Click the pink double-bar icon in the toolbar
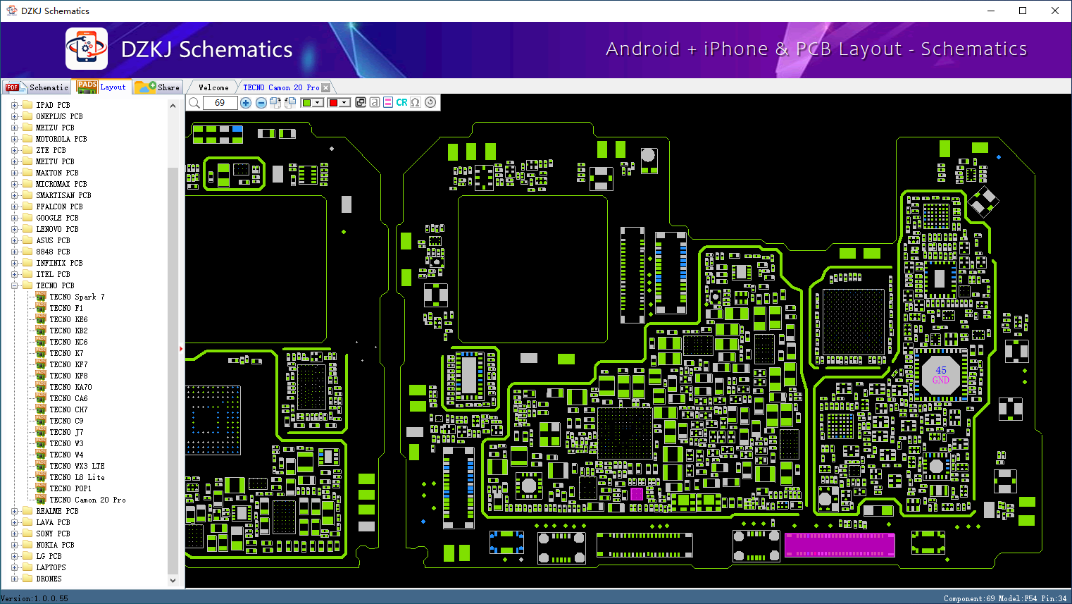The width and height of the screenshot is (1072, 604). tap(388, 102)
